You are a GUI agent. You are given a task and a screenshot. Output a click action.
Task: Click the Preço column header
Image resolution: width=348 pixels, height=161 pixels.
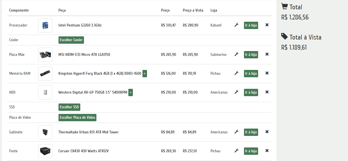[165, 10]
